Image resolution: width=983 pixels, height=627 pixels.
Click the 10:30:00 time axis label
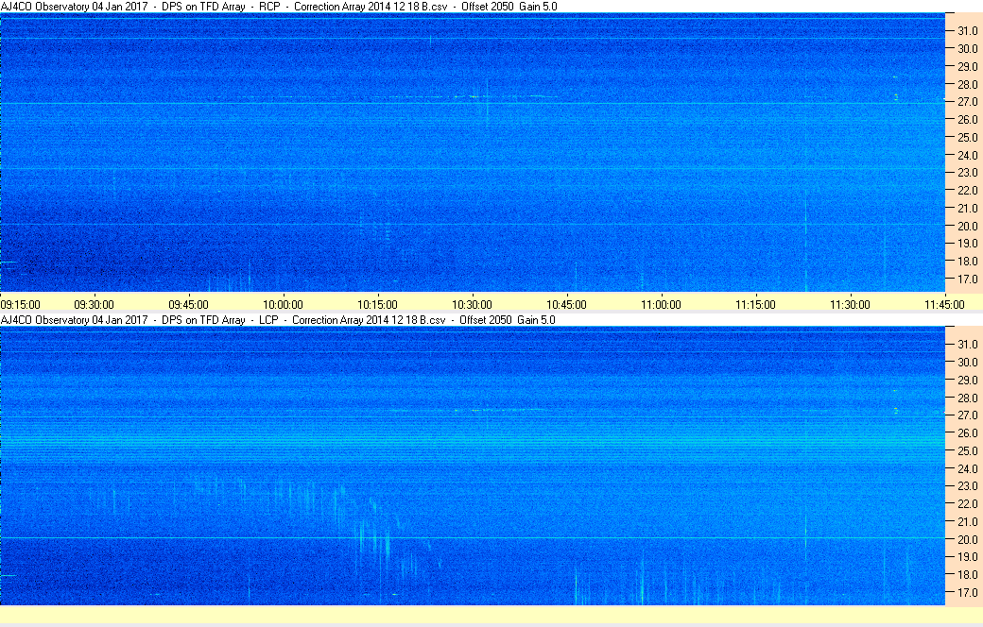472,305
